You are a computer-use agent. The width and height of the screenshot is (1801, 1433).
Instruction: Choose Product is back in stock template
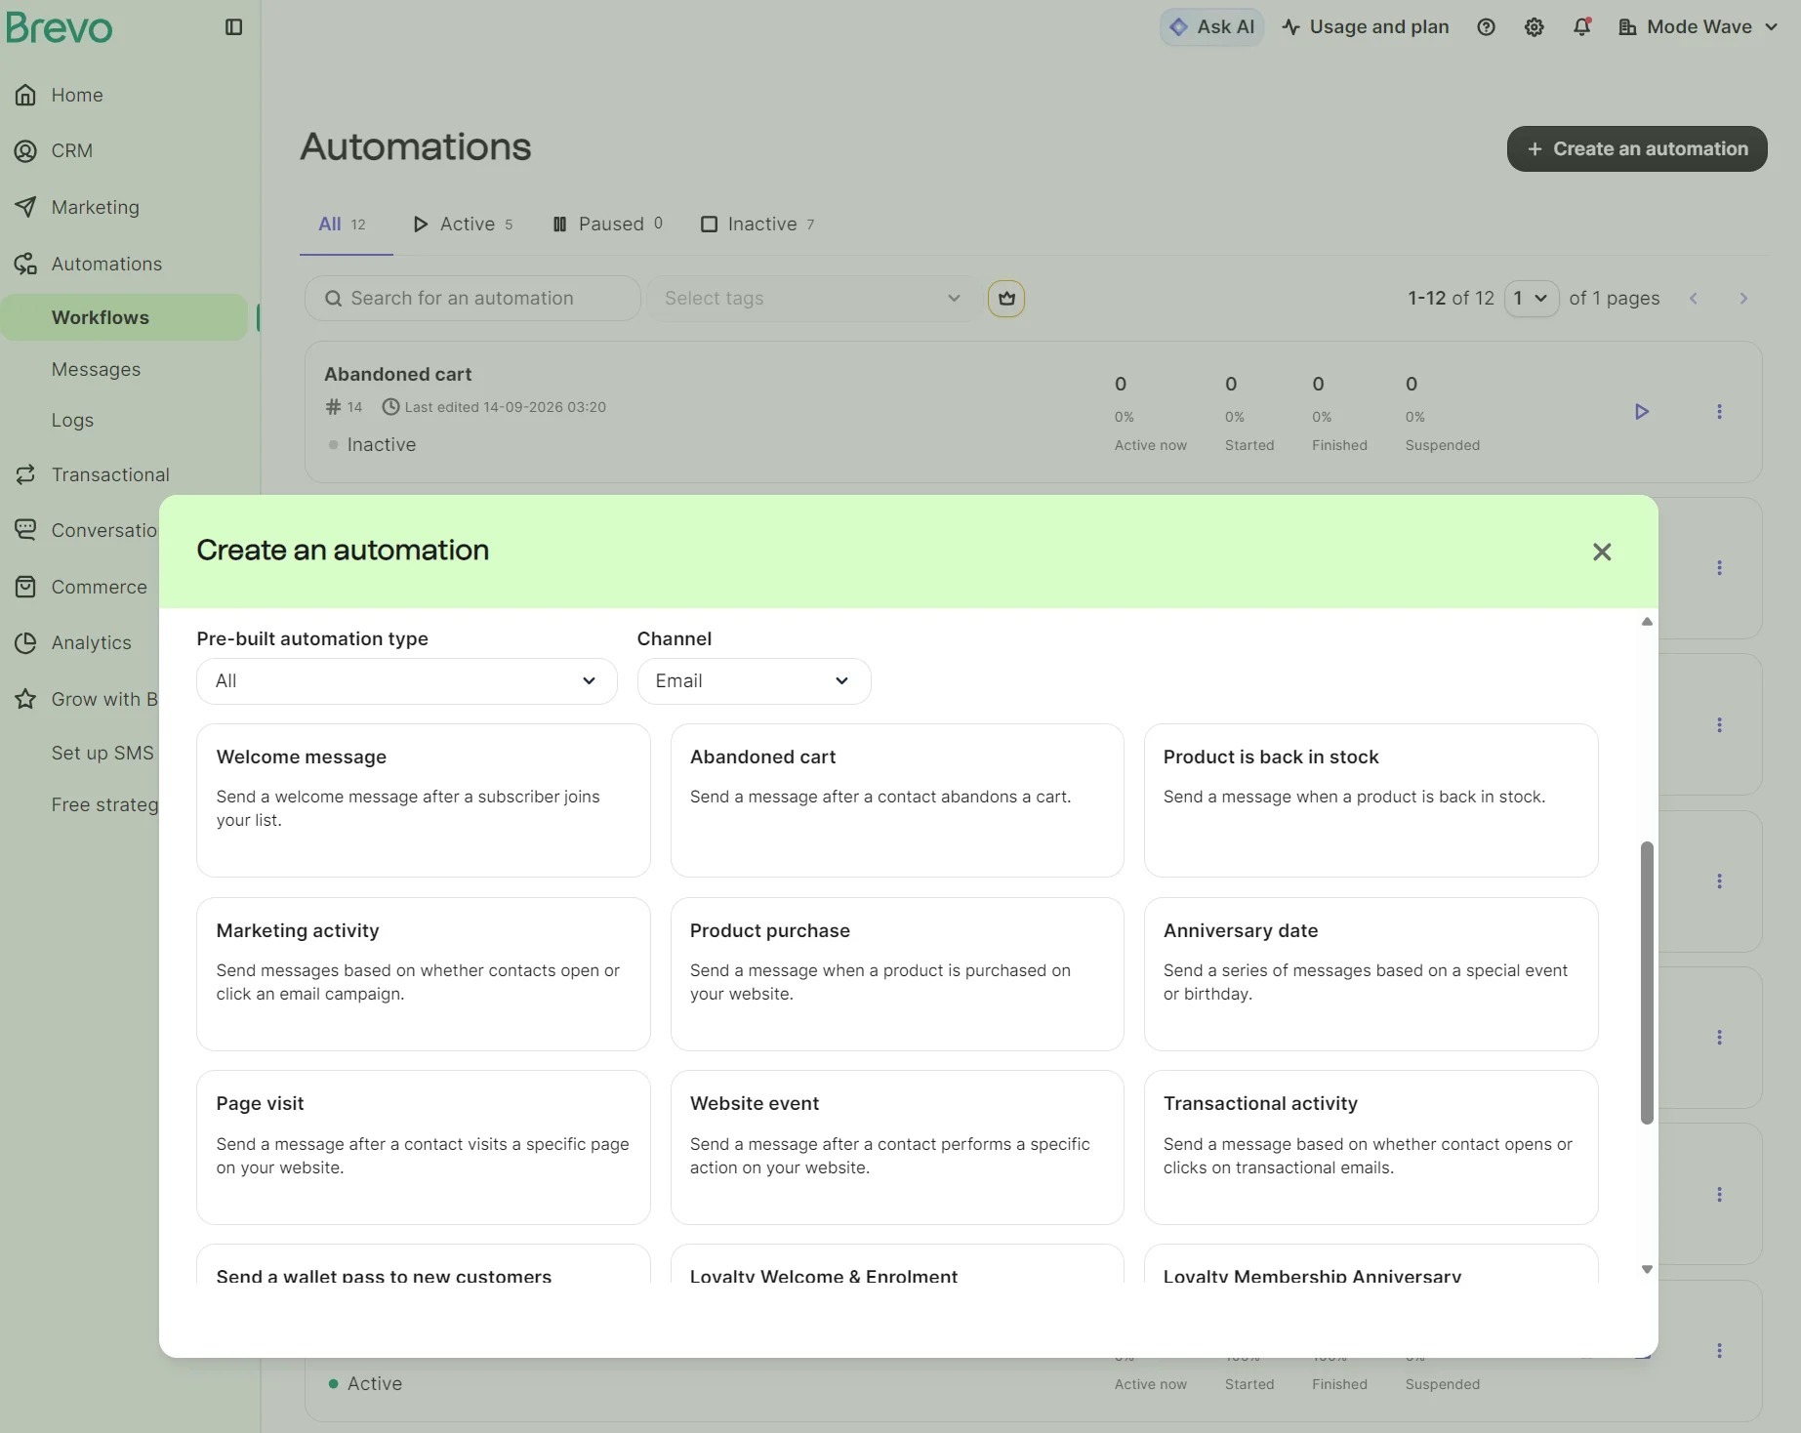pyautogui.click(x=1371, y=800)
